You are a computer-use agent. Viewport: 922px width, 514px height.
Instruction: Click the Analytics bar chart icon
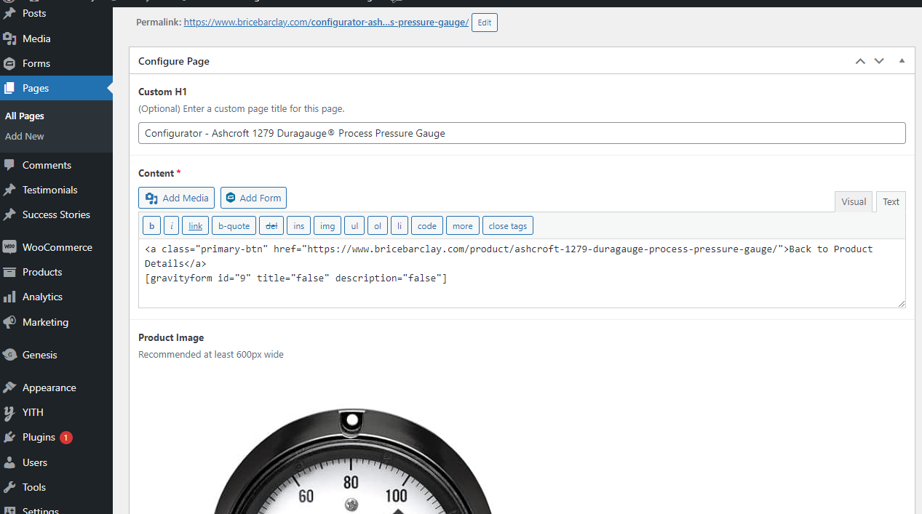point(9,297)
